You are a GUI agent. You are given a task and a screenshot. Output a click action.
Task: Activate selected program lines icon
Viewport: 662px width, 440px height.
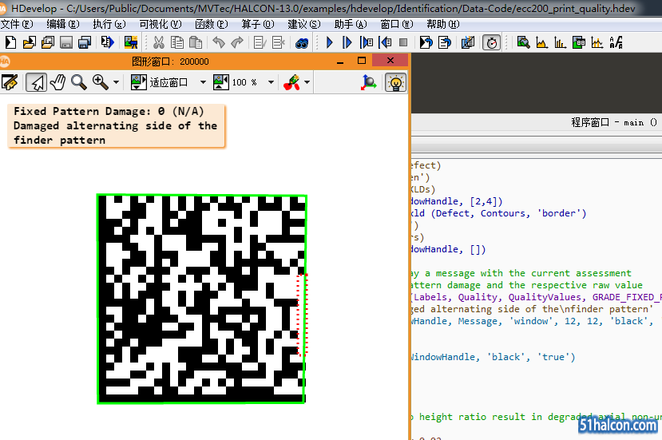260,42
